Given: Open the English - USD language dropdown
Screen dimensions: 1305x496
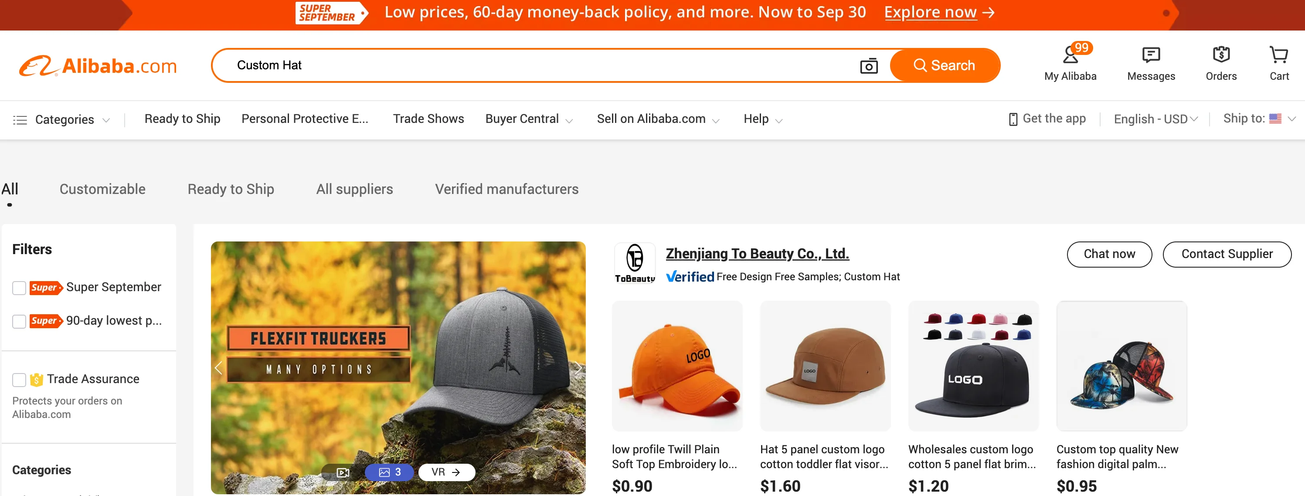Looking at the screenshot, I should click(1155, 119).
